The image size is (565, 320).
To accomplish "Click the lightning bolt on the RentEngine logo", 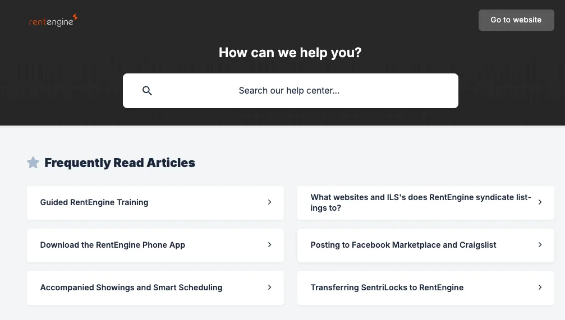I will point(75,17).
